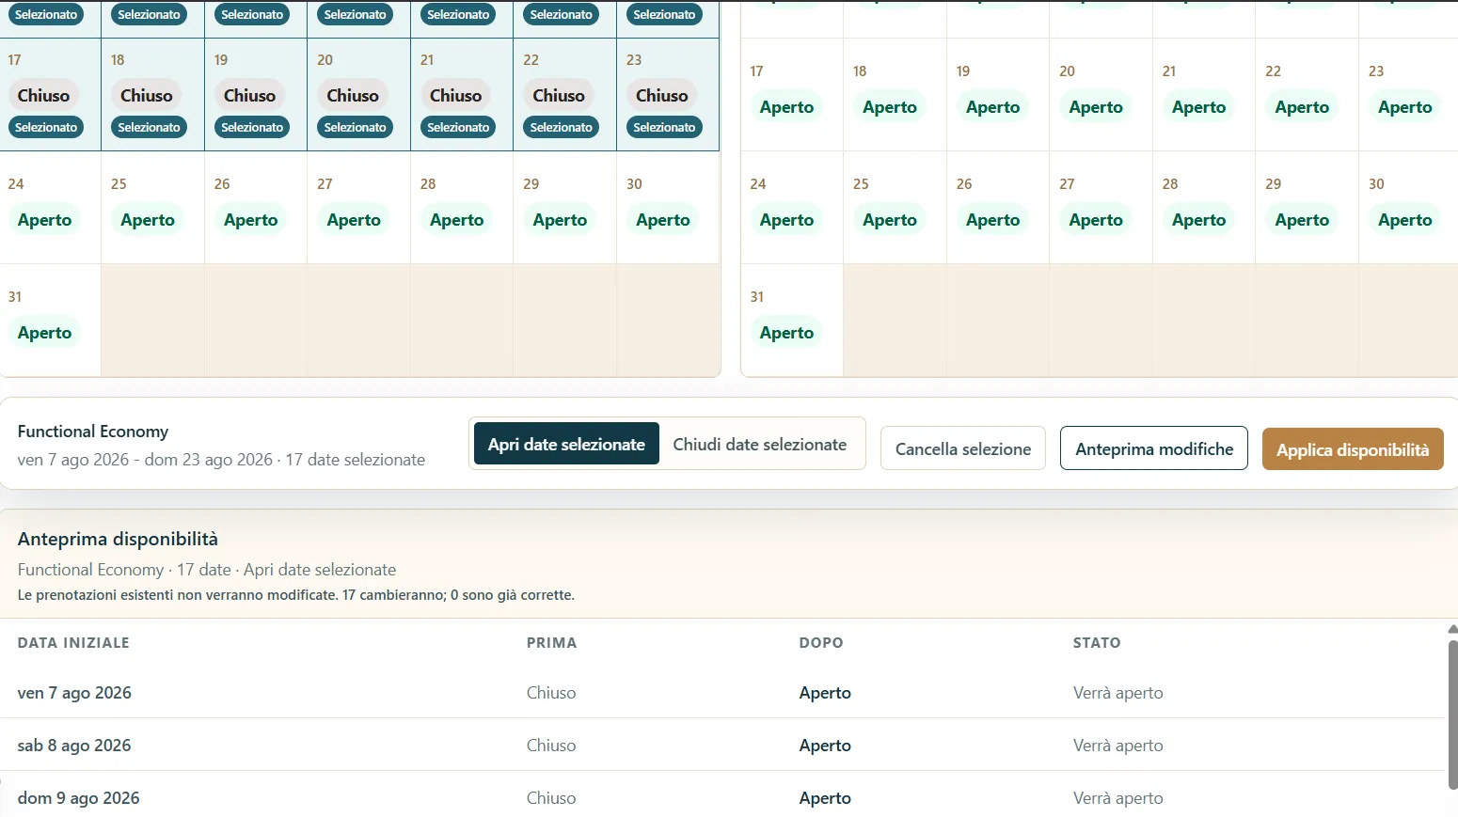Select day 18 marked Aperto

click(x=895, y=95)
